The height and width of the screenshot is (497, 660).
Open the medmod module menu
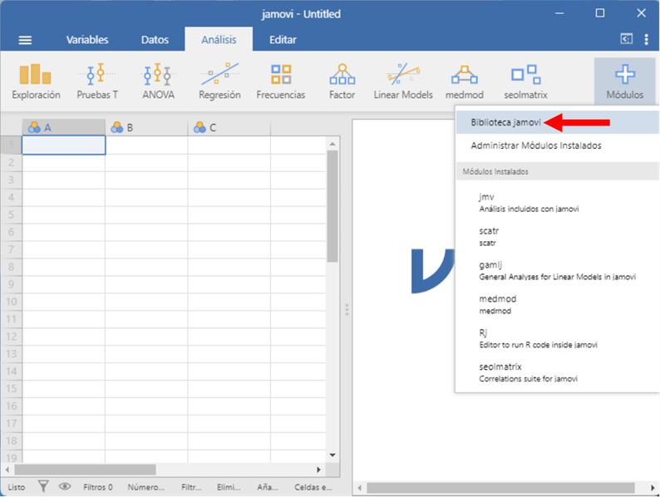(x=464, y=81)
